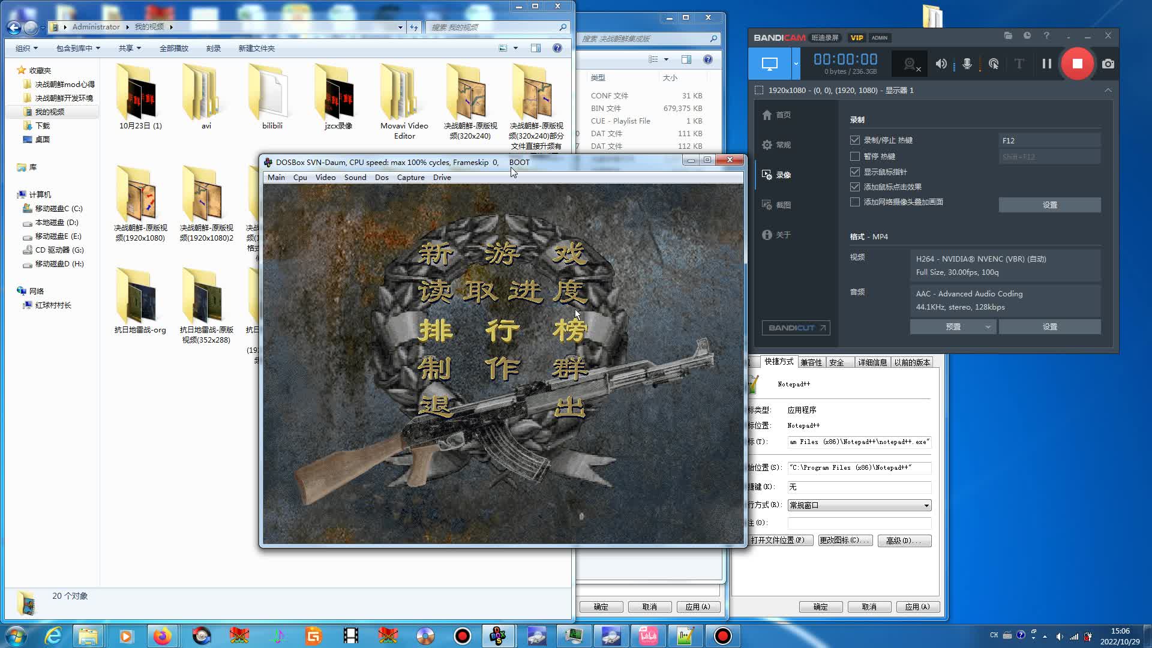Pause the Bandicam recording
The width and height of the screenshot is (1152, 648).
pyautogui.click(x=1047, y=64)
